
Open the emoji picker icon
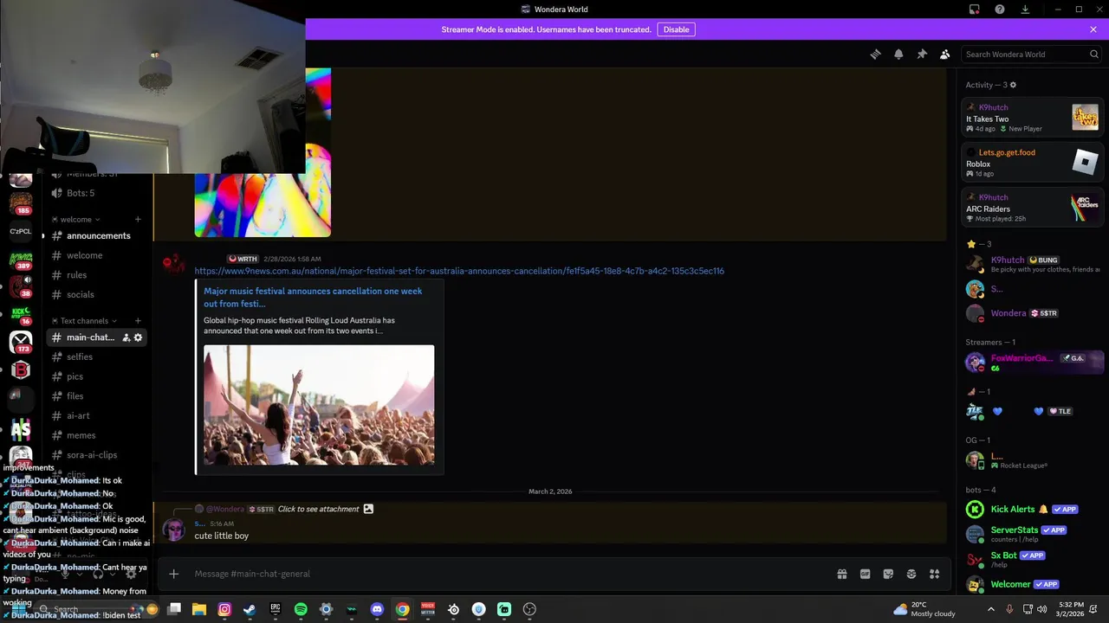coord(911,574)
